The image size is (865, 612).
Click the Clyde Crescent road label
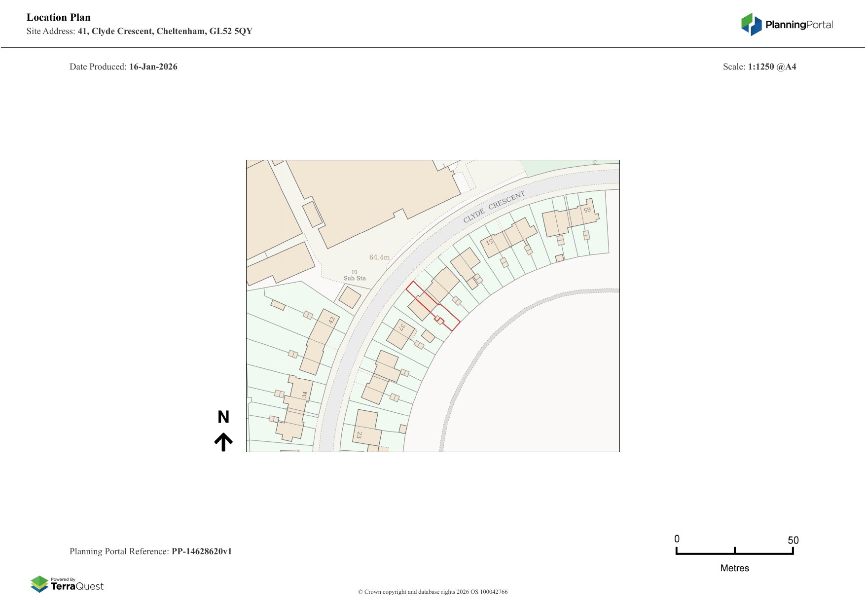coord(494,207)
